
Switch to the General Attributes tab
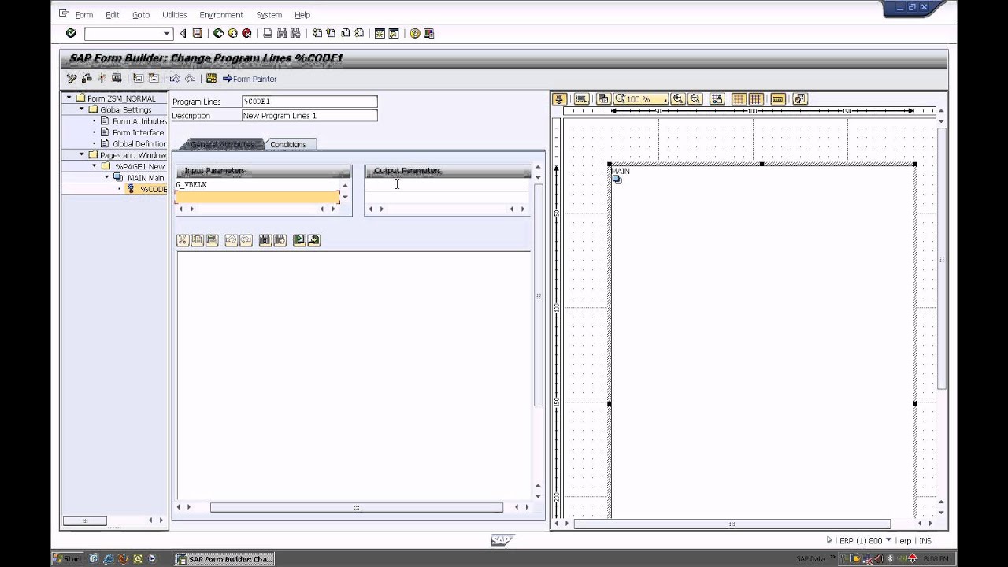pyautogui.click(x=222, y=144)
